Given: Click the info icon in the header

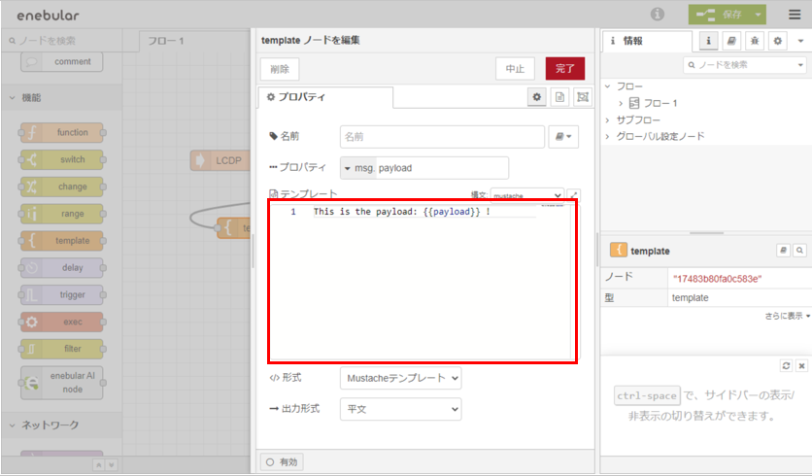Looking at the screenshot, I should coord(658,14).
